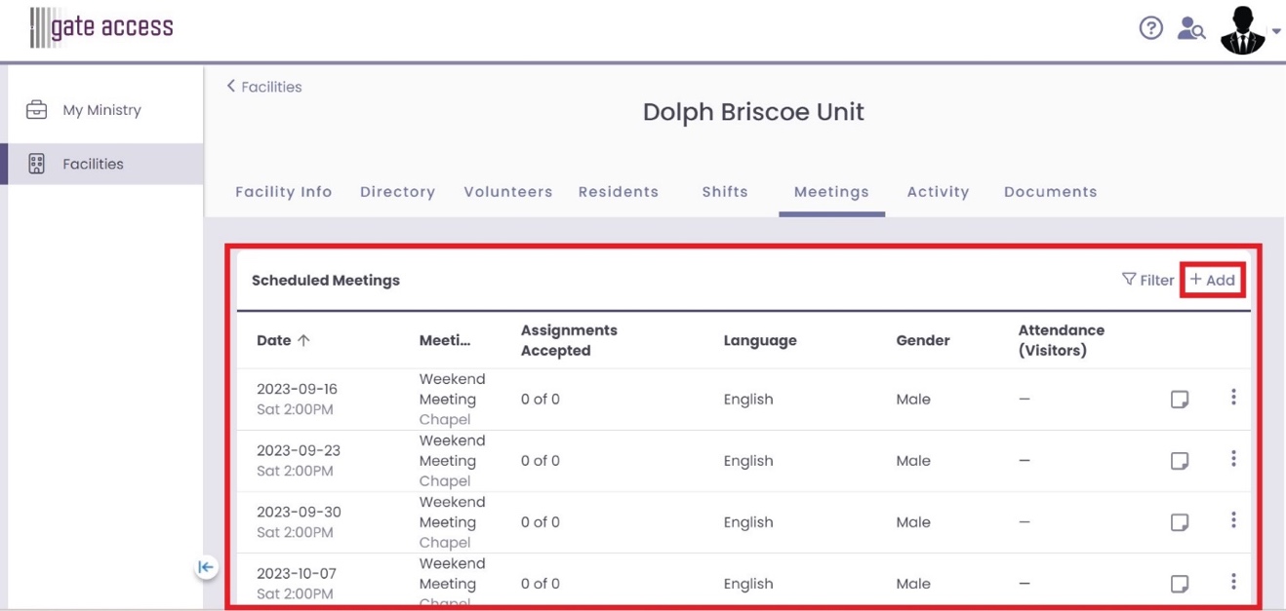
Task: Switch to the Facility Info tab
Action: (x=284, y=192)
